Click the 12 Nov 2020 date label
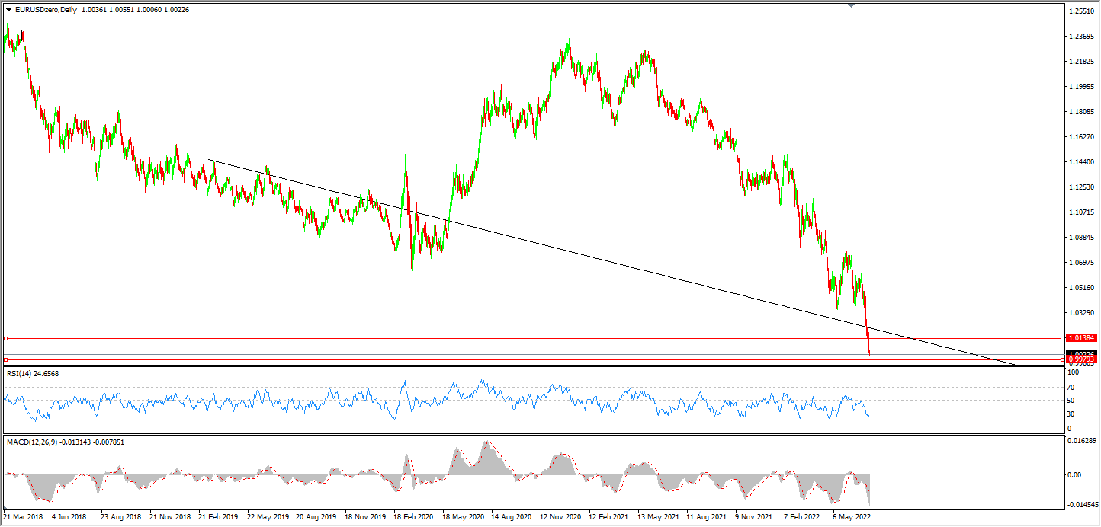 coord(560,516)
